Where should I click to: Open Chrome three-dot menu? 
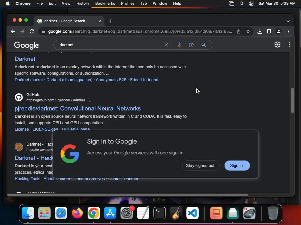(x=288, y=31)
